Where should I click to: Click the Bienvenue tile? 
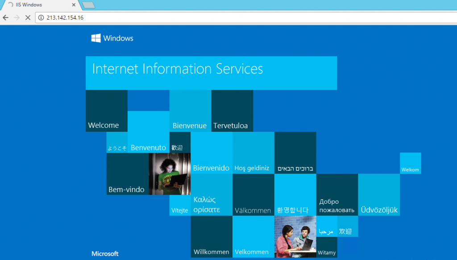(x=190, y=111)
